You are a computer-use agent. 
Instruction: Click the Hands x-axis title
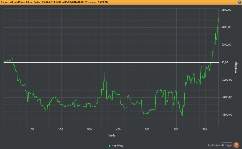[x=111, y=135]
